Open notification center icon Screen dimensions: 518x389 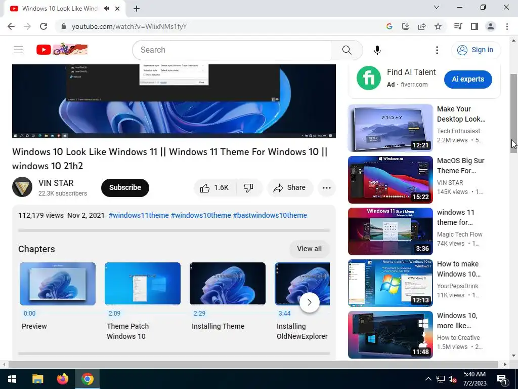click(502, 379)
